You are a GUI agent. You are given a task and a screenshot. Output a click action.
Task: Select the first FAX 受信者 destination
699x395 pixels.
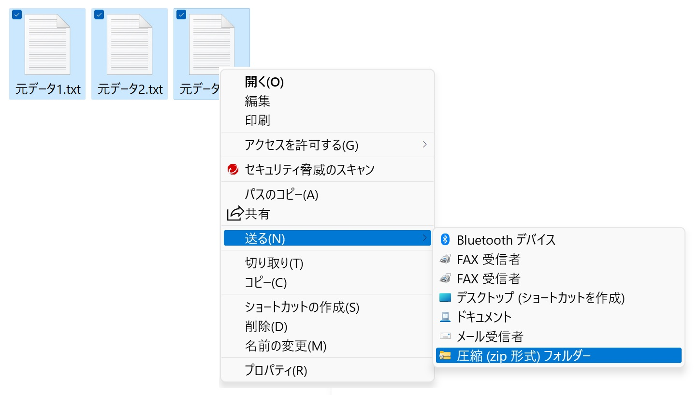(488, 259)
